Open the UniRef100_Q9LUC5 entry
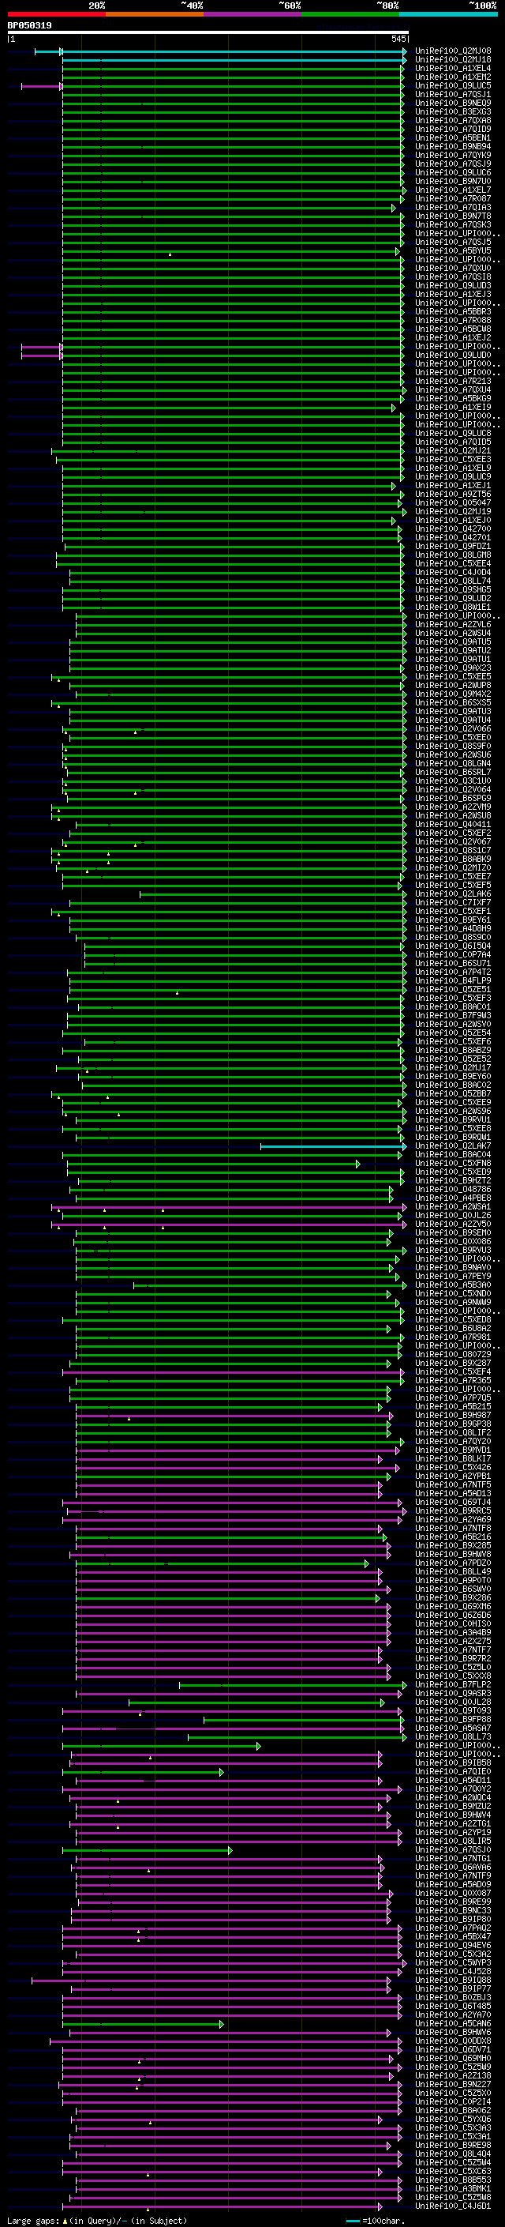 click(x=452, y=85)
